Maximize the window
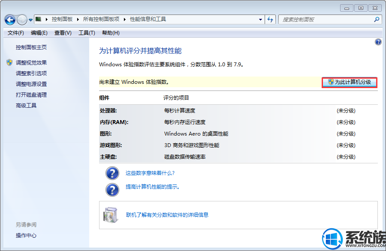 [x=361, y=8]
